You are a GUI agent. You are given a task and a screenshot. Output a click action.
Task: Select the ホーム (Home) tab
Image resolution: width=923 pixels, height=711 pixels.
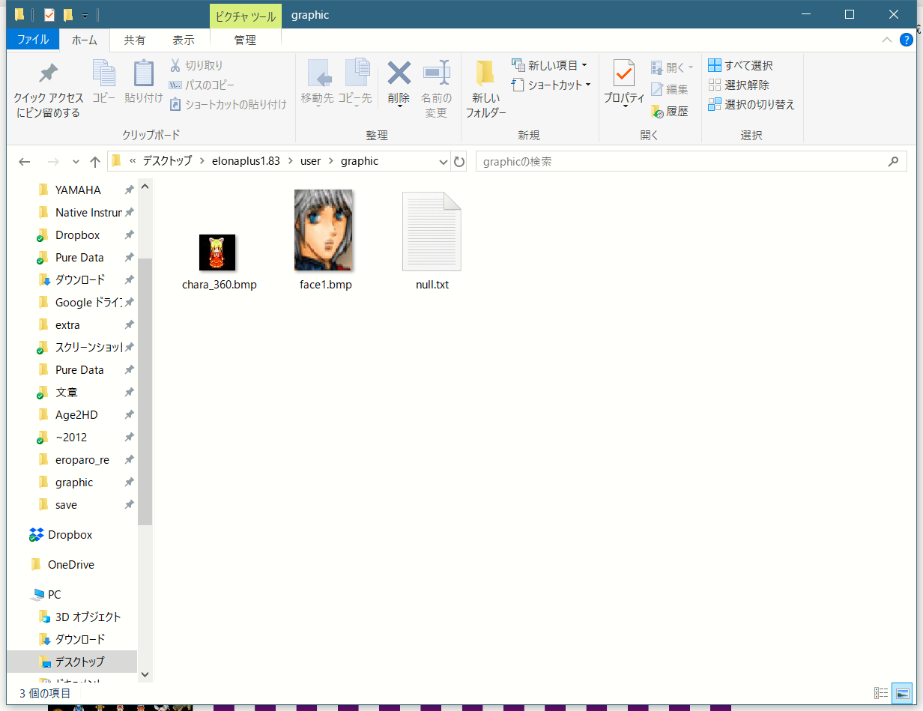click(x=85, y=40)
